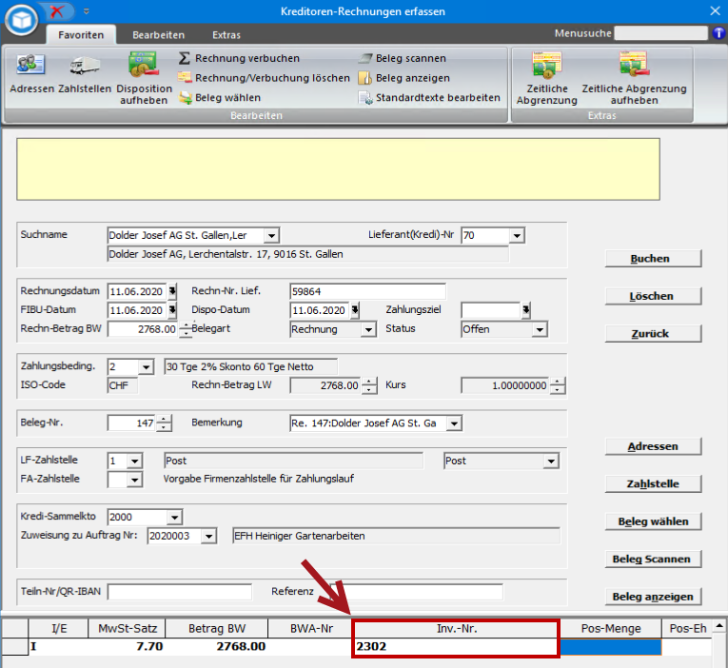The height and width of the screenshot is (668, 728).
Task: Click the Buchen button
Action: [x=653, y=259]
